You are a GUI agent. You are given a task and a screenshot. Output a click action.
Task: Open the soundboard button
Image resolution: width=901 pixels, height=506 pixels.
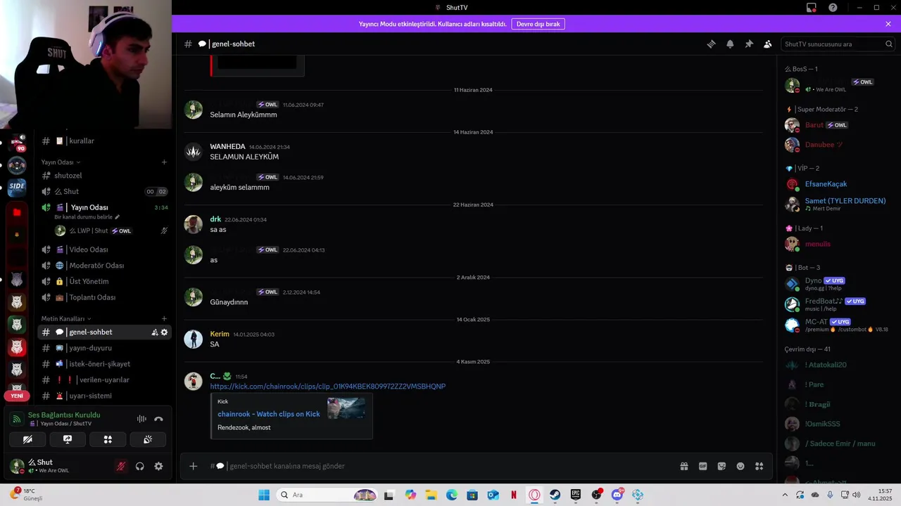click(x=148, y=439)
